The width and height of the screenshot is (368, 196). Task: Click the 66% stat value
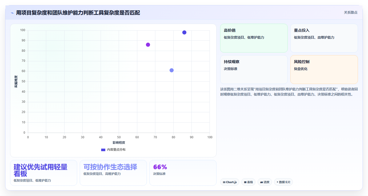[160, 167]
